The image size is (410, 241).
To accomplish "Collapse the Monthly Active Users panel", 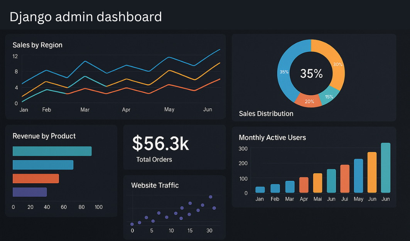I will 272,137.
